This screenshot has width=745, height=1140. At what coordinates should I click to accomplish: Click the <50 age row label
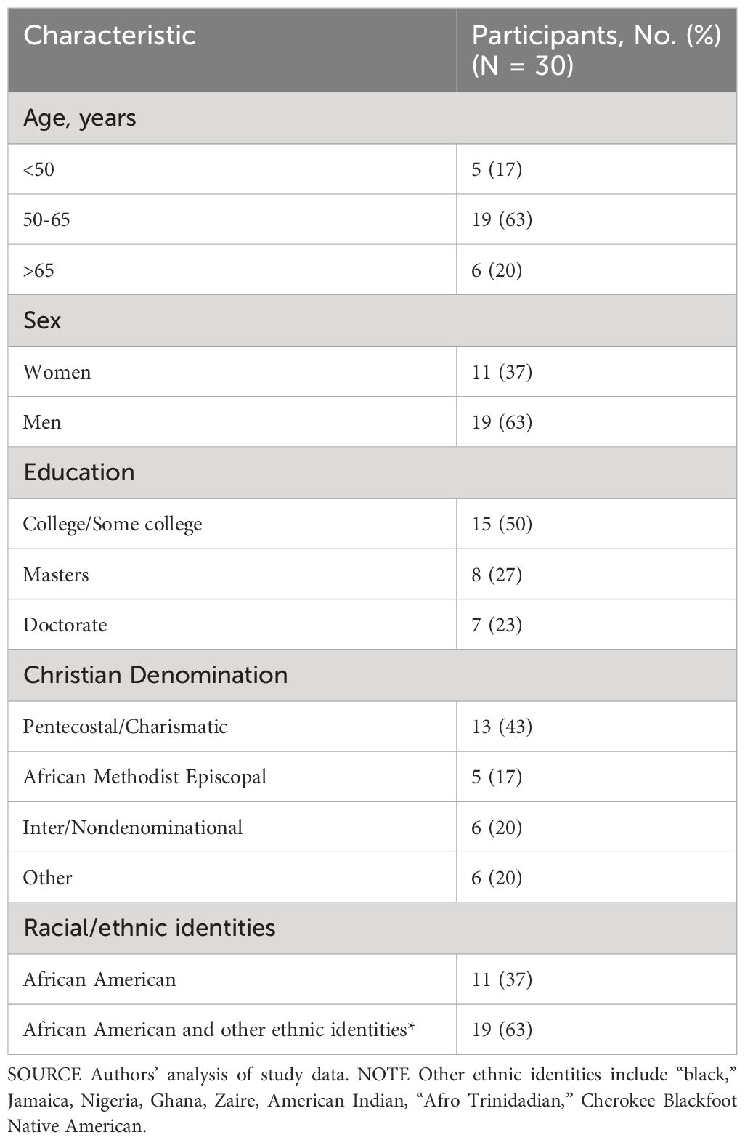(x=38, y=169)
